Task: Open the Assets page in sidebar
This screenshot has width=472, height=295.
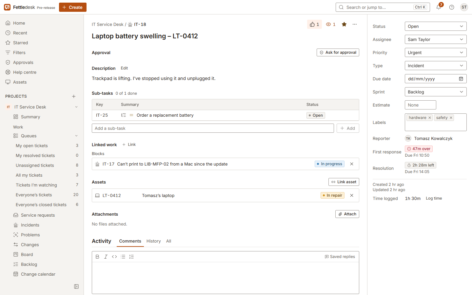Action: click(42, 82)
